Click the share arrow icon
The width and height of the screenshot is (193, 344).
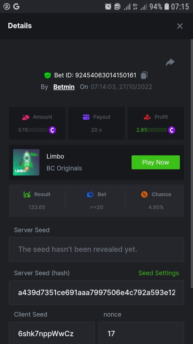tap(170, 62)
